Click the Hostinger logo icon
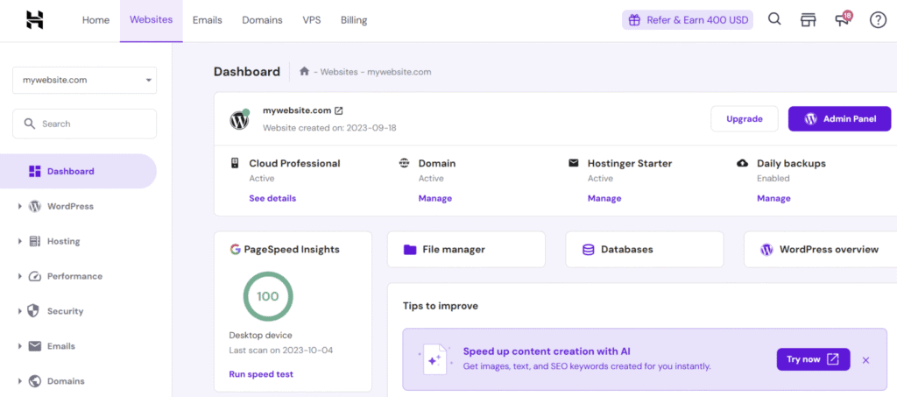Viewport: 897px width, 397px height. (35, 20)
